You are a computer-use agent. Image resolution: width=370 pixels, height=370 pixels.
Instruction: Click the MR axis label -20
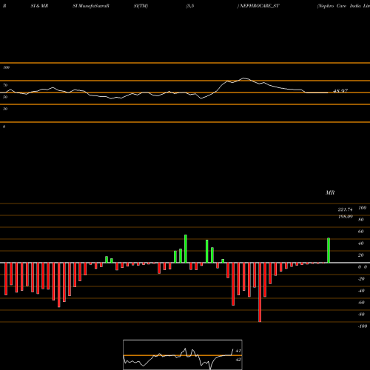coord(361,279)
